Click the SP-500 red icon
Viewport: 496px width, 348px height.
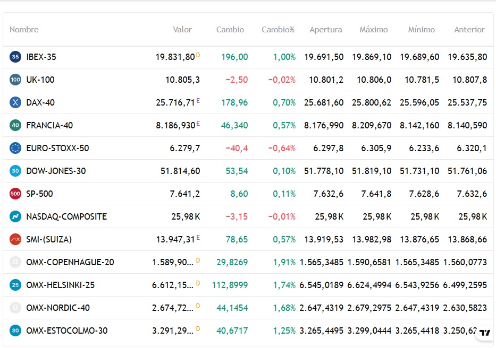coord(15,194)
